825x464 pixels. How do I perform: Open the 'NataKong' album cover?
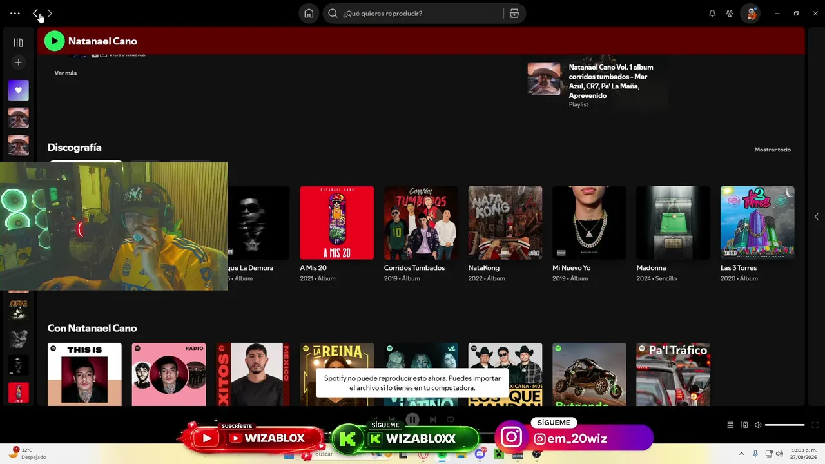[505, 223]
